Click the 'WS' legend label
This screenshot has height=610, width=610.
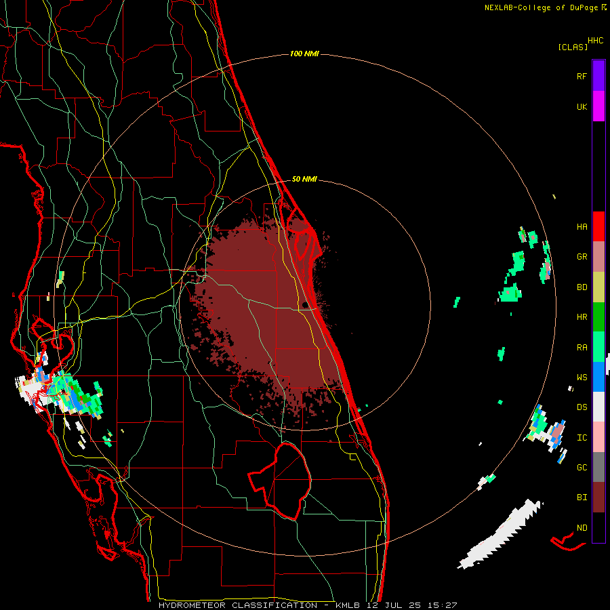click(x=582, y=378)
